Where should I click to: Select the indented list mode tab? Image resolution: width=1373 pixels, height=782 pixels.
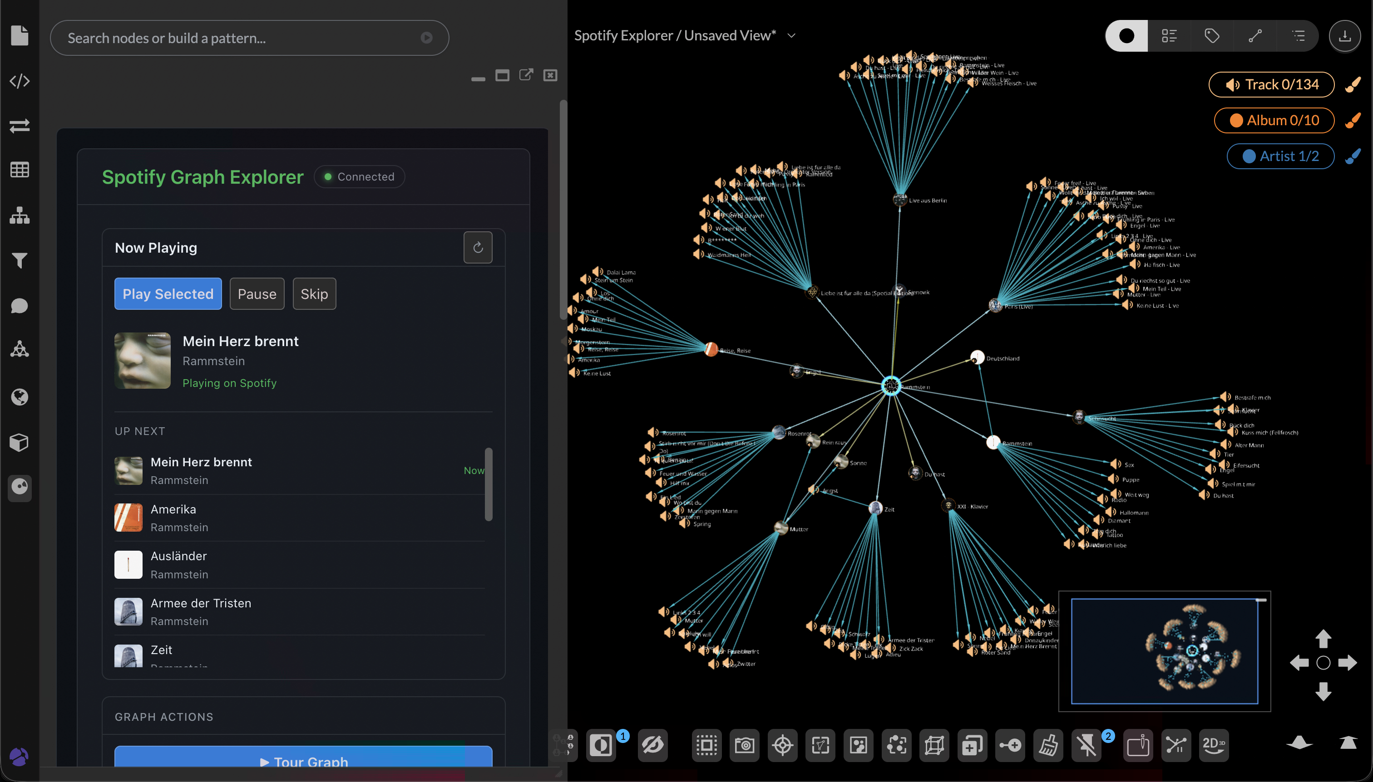pyautogui.click(x=1298, y=36)
